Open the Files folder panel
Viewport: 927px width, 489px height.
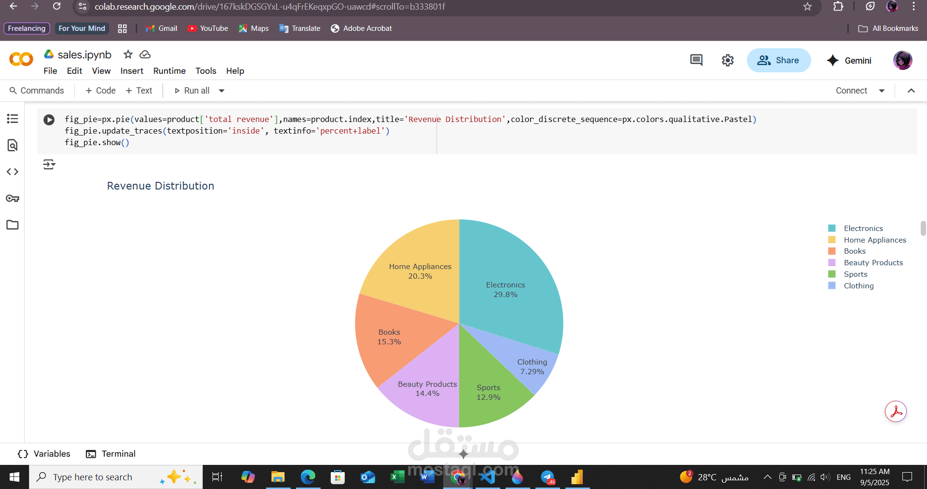[13, 225]
